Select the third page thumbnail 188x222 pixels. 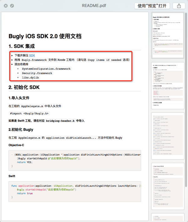[168, 136]
